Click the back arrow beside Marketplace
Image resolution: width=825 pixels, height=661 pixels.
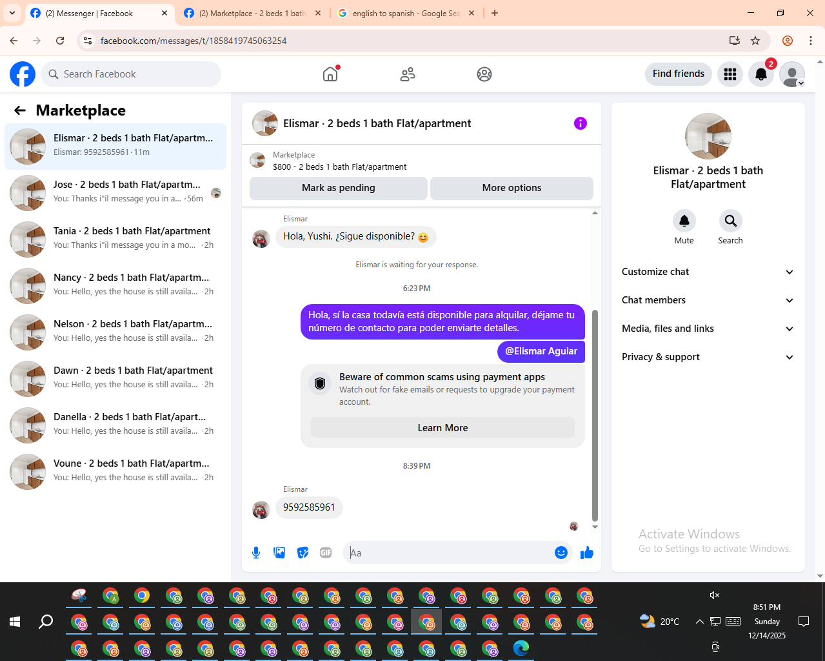point(20,110)
